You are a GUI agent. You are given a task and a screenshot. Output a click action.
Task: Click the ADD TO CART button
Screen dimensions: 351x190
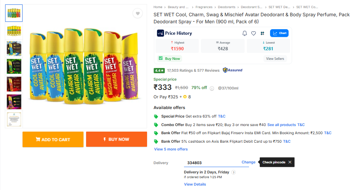(x=53, y=139)
